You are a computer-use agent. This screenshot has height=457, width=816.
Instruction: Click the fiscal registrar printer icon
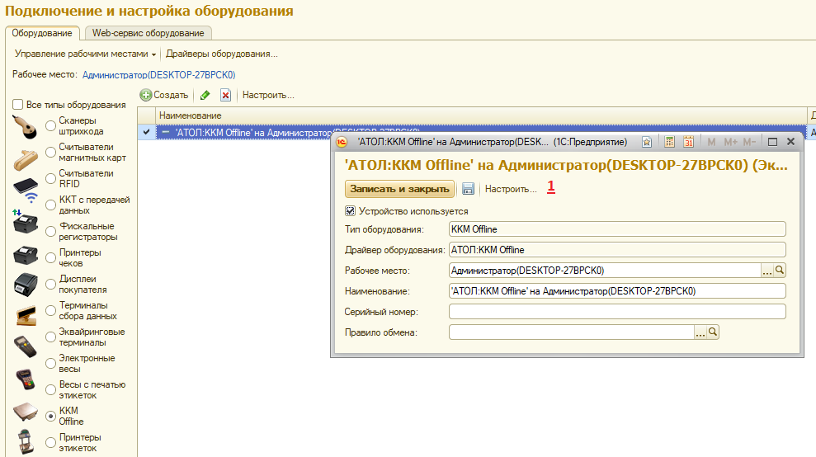tap(26, 255)
